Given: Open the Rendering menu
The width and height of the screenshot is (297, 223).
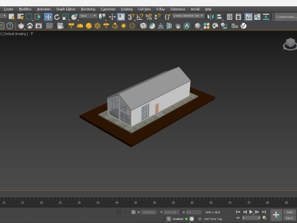Looking at the screenshot, I should (88, 9).
